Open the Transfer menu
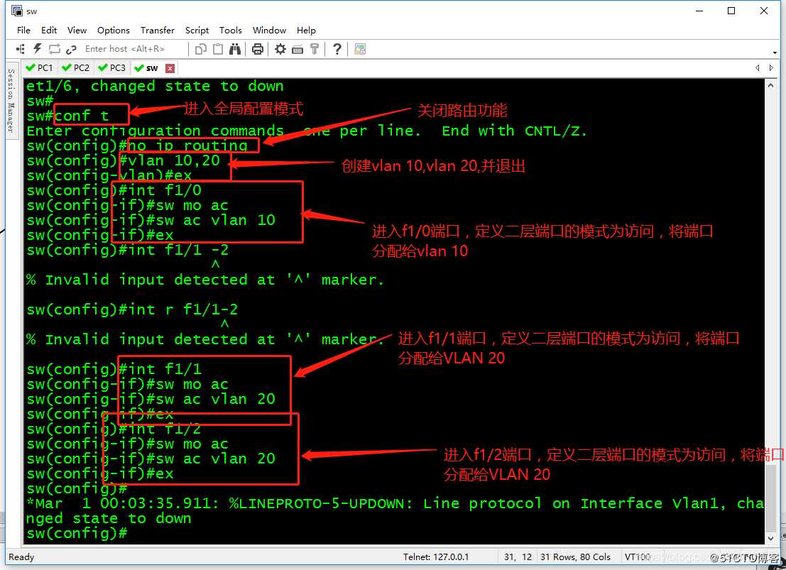 point(158,30)
